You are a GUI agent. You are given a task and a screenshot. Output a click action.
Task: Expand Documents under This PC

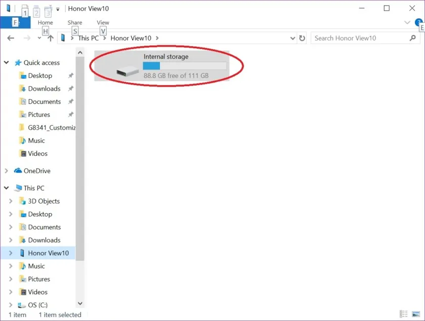tap(11, 227)
